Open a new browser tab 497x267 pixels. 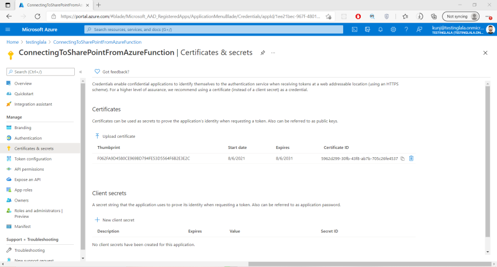99,5
